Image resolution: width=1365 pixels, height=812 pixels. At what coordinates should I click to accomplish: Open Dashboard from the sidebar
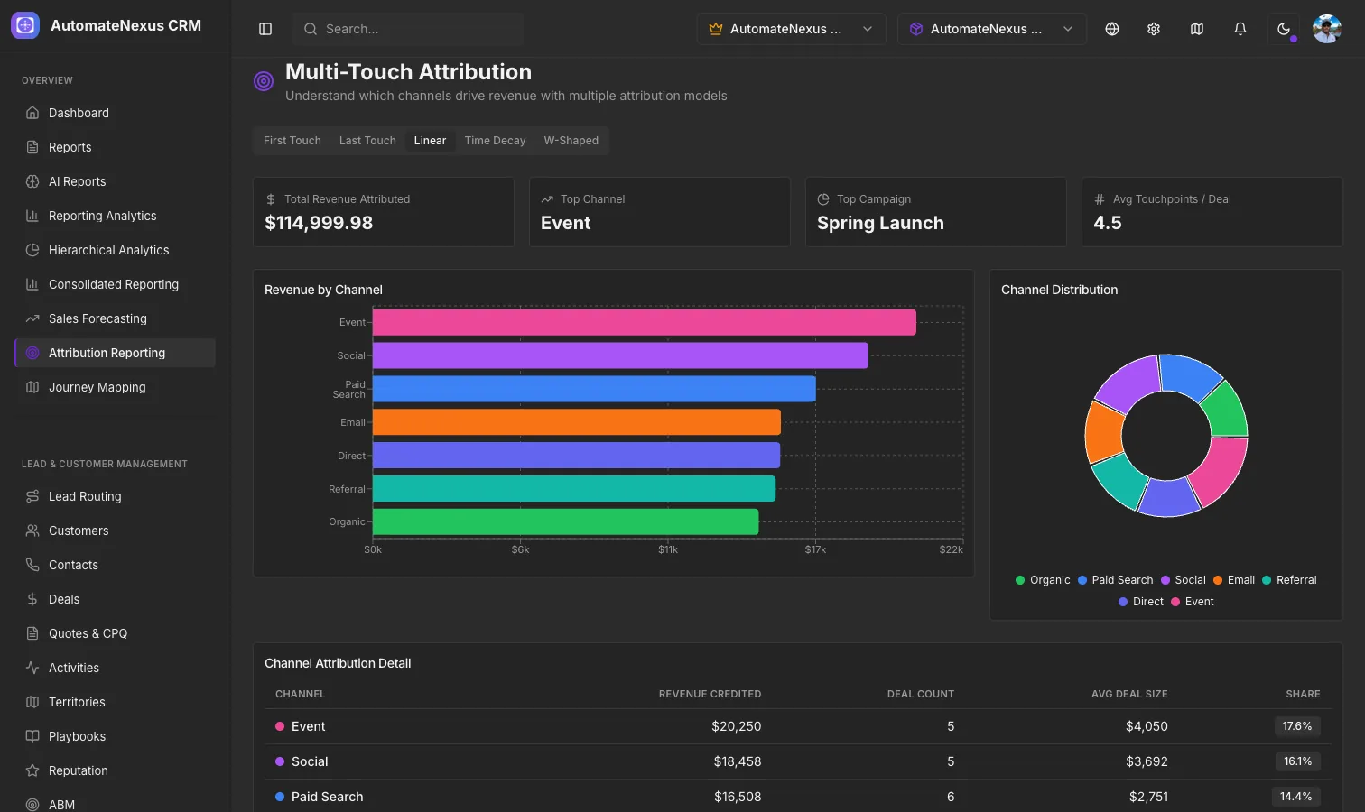pyautogui.click(x=116, y=113)
